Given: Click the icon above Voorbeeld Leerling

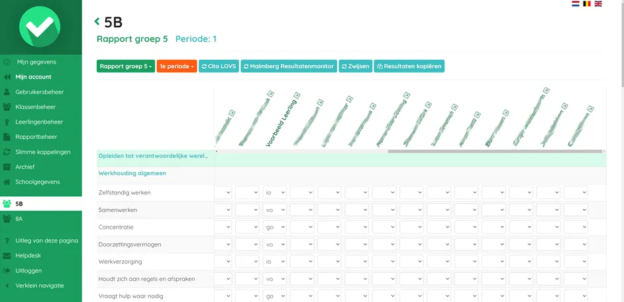Looking at the screenshot, I should tap(297, 95).
